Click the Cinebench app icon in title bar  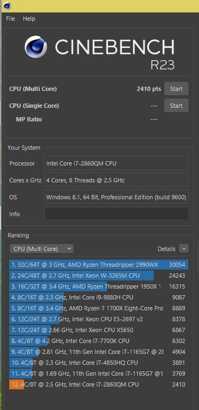7,5
